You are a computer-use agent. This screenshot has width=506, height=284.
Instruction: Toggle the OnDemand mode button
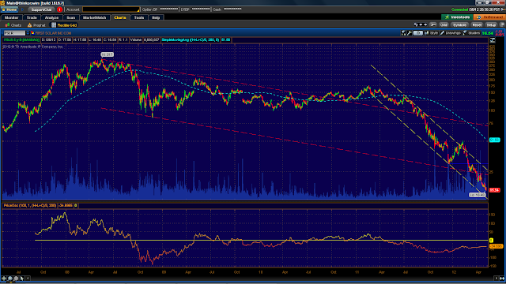click(x=489, y=17)
